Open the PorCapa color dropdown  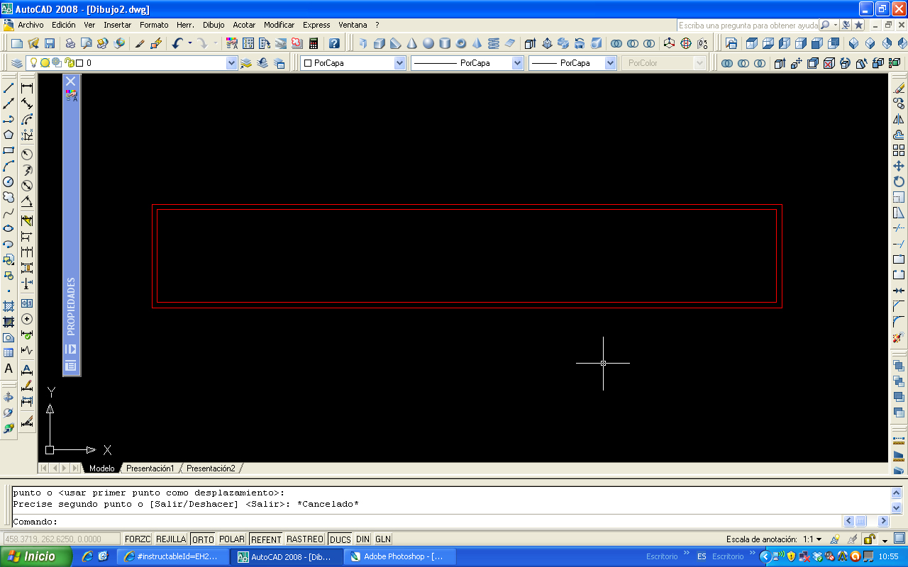[x=399, y=63]
